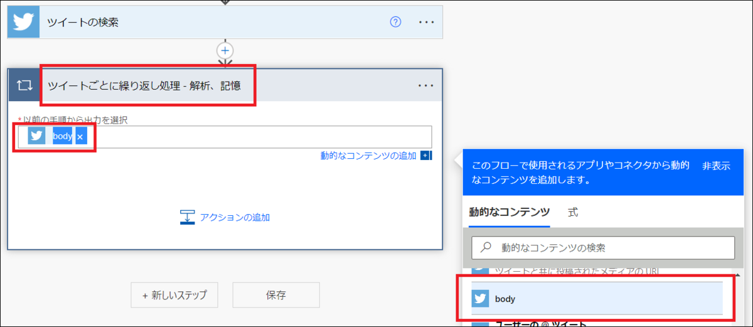The width and height of the screenshot is (753, 327).
Task: Open help for ツイートの検索 step
Action: pos(395,22)
